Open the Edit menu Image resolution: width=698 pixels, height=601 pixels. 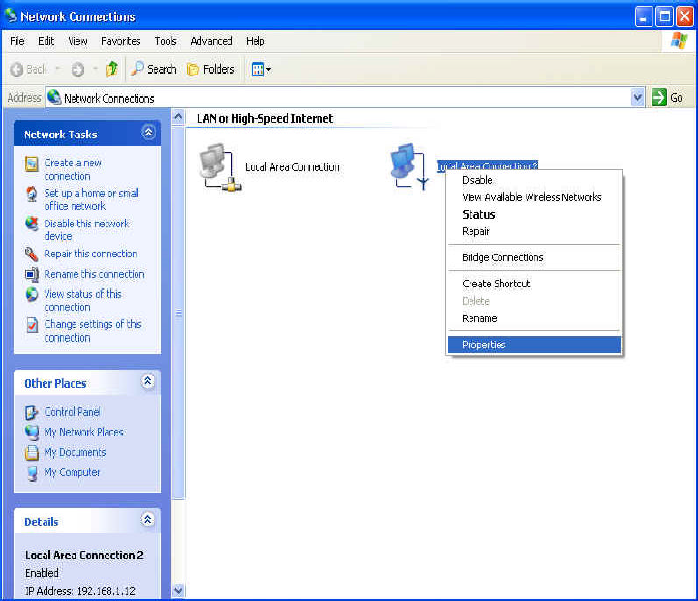click(x=46, y=41)
